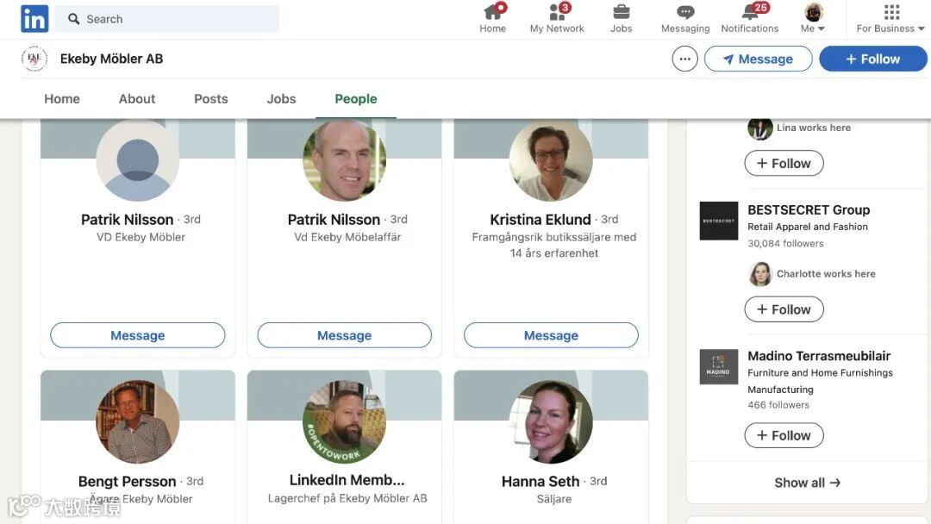The width and height of the screenshot is (931, 524).
Task: Open the Messaging chat icon
Action: [x=685, y=12]
